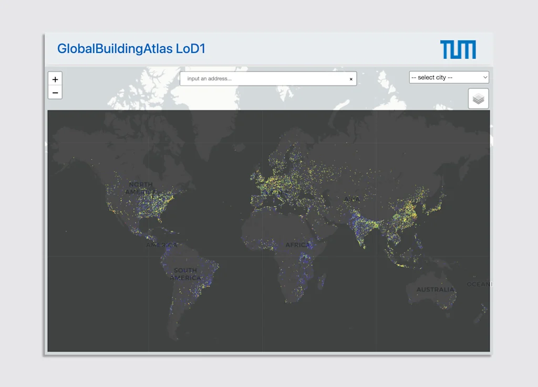Clear the address search with the x
Viewport: 538px width, 387px height.
coord(351,79)
